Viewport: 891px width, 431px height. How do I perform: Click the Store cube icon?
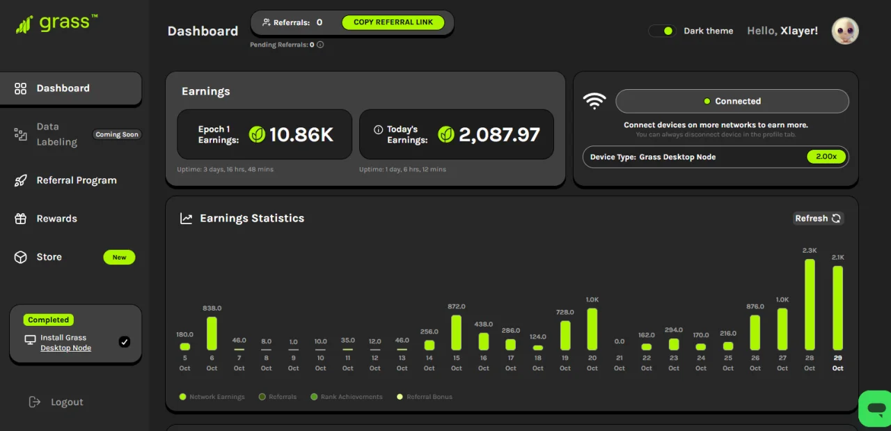tap(21, 257)
